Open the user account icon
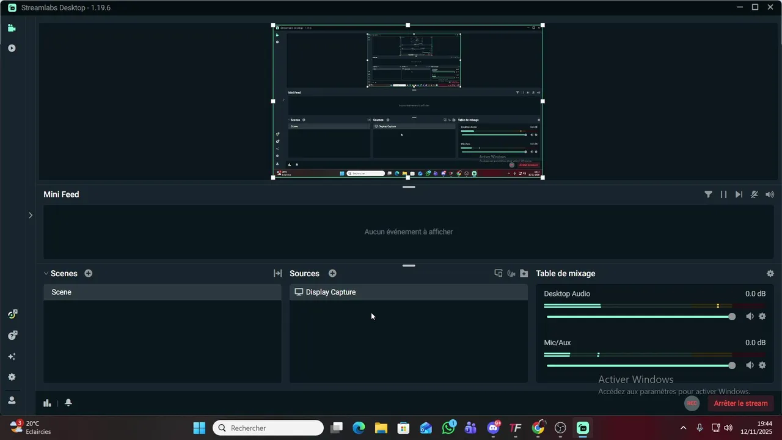This screenshot has height=440, width=782. [x=12, y=400]
